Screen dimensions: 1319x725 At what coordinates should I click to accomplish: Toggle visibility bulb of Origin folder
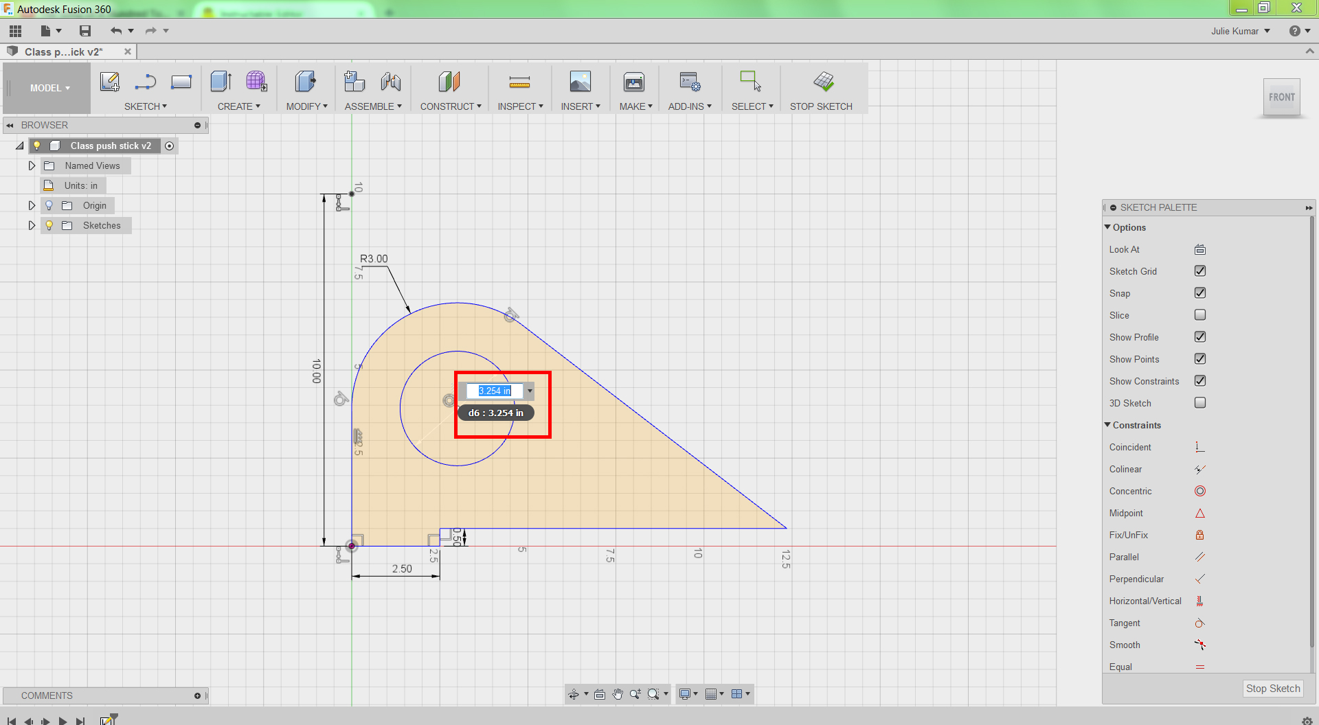(x=49, y=205)
